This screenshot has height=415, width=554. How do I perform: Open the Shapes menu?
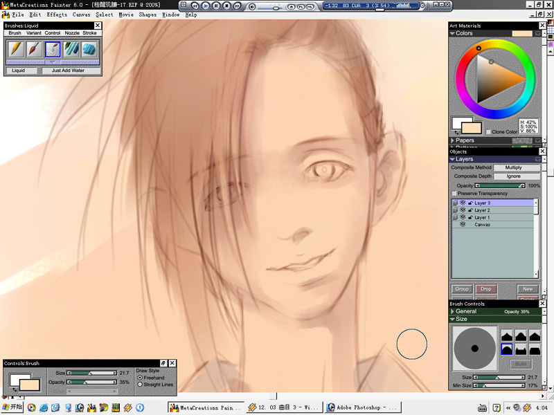pos(148,15)
